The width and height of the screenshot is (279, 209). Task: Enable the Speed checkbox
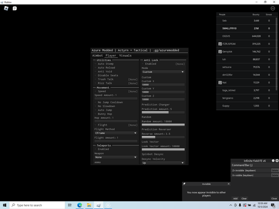point(95,91)
